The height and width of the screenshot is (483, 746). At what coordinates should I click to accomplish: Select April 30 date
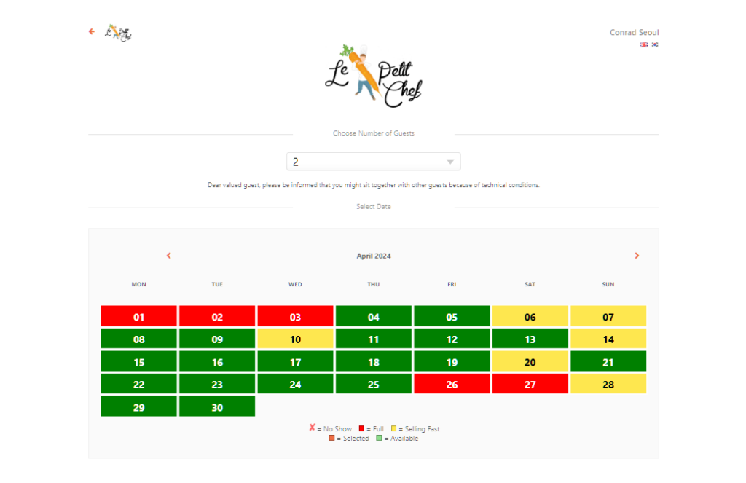pos(217,407)
